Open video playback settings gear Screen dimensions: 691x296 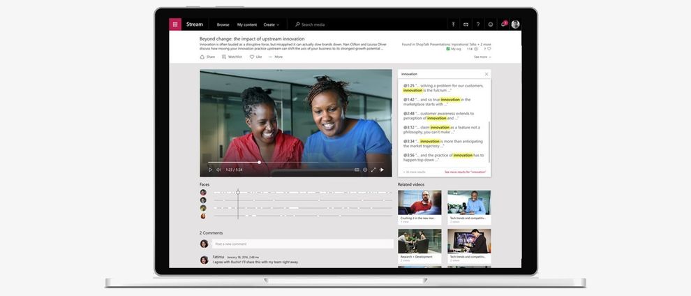[365, 170]
